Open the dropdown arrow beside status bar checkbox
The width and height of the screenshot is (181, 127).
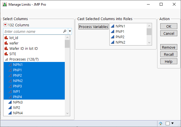coord(172,123)
